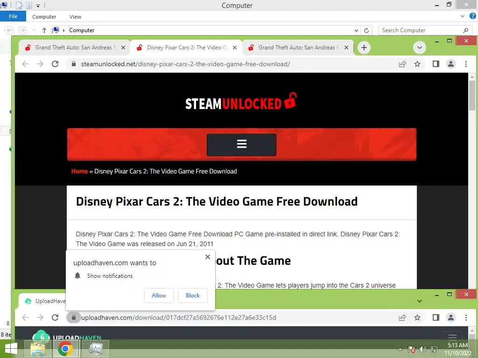478x358 pixels.
Task: Close the first Grand Theft Auto tab
Action: point(123,48)
